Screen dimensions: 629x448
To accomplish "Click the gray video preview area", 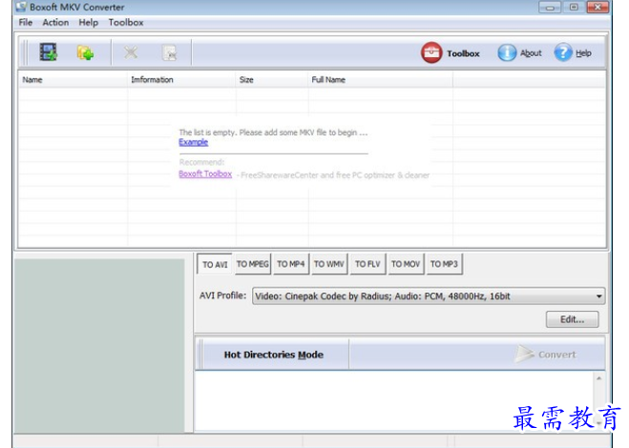I will click(x=99, y=345).
